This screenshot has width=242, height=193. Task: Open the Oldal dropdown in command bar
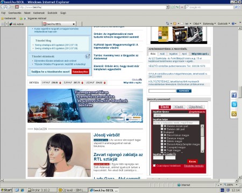coord(197,24)
